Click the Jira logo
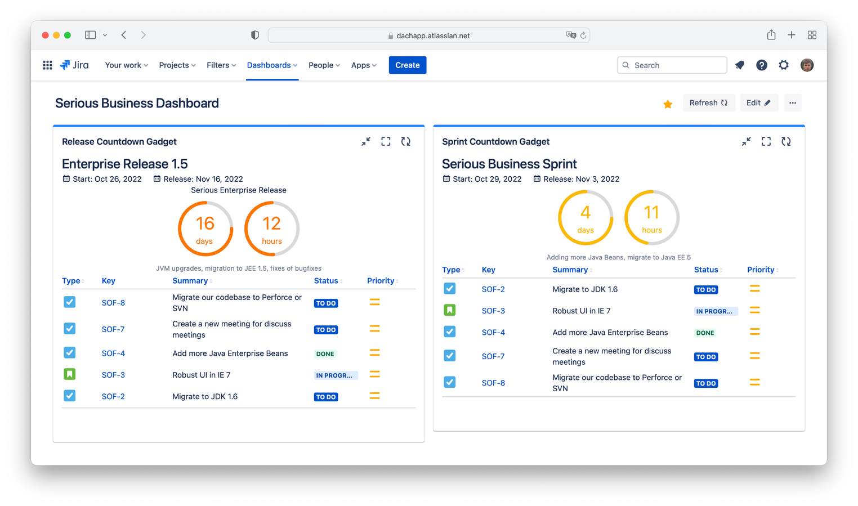858x506 pixels. point(74,65)
